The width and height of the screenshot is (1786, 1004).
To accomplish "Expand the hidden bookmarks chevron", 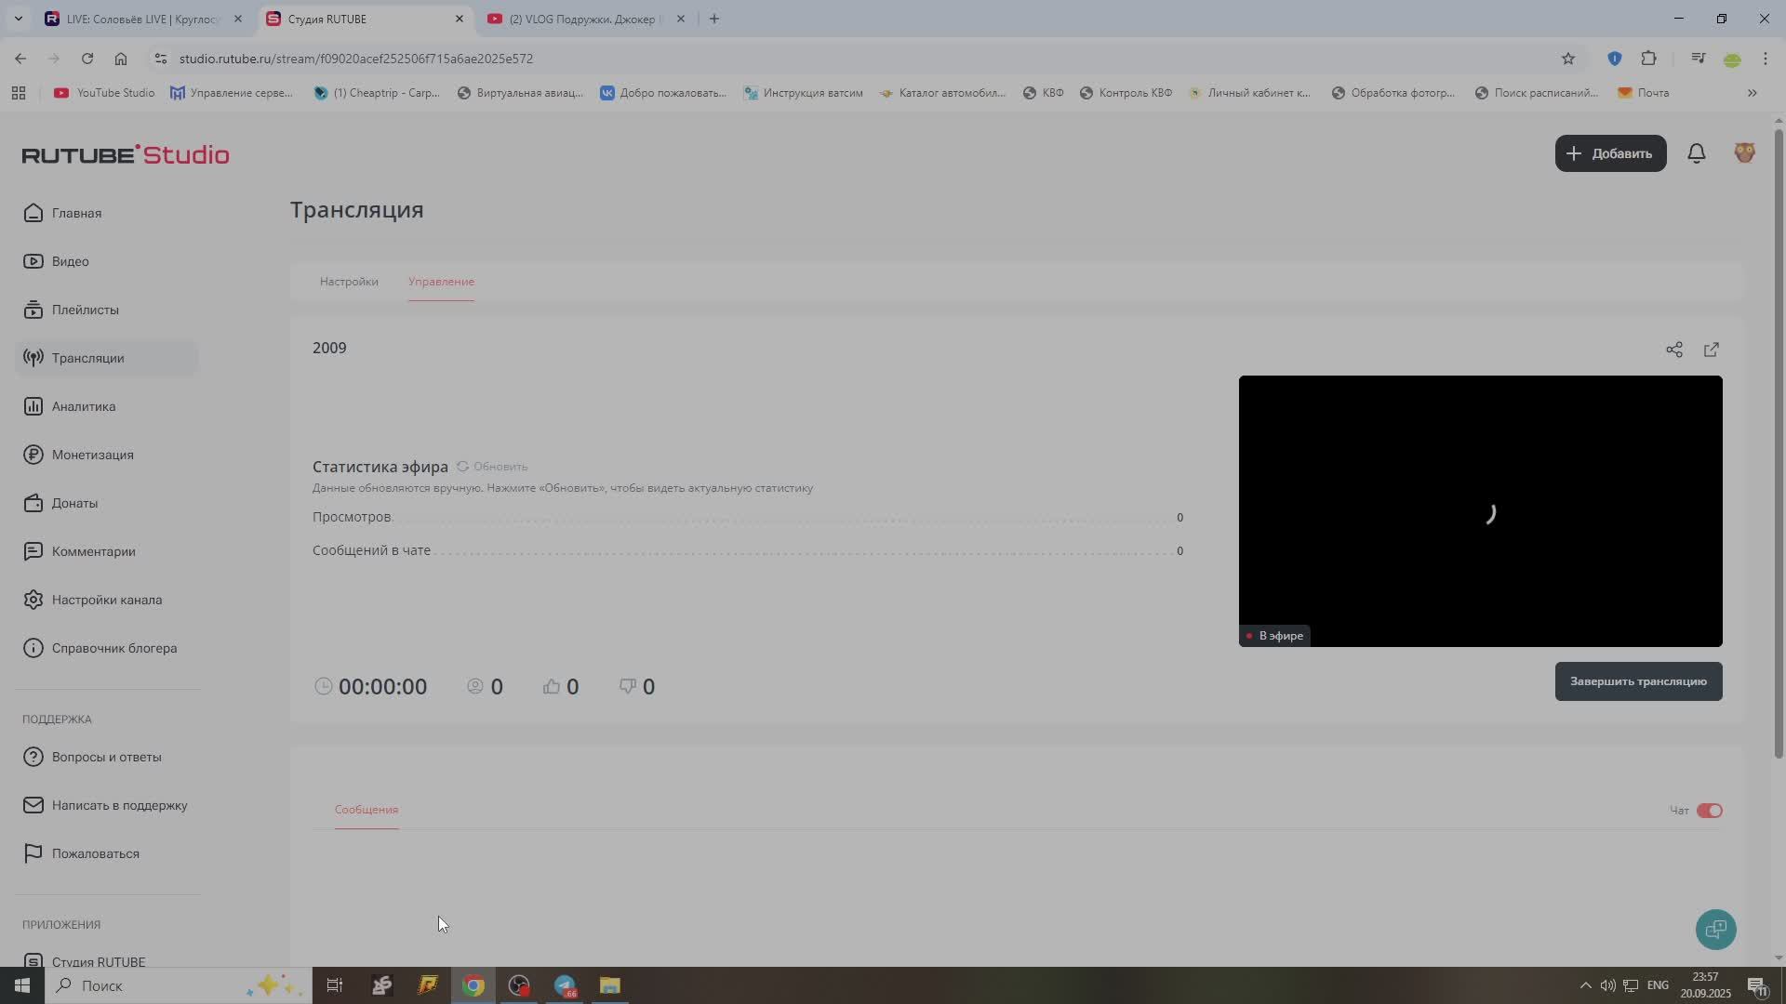I will (x=1752, y=93).
